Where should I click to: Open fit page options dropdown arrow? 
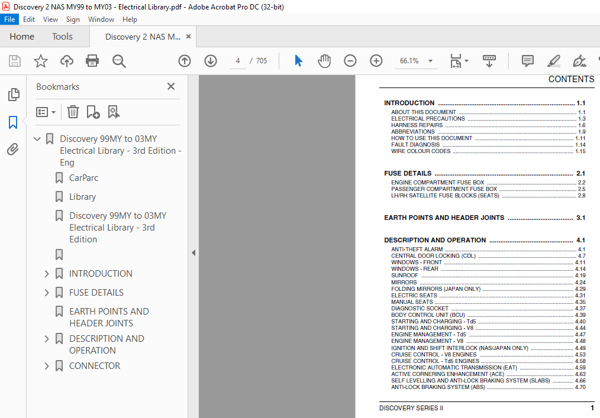pos(466,61)
